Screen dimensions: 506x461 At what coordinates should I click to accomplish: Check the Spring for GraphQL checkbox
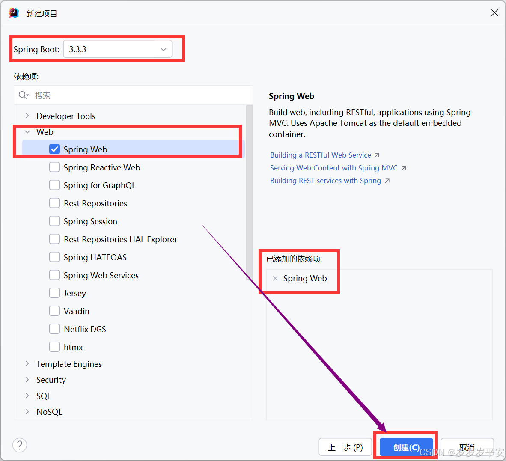(54, 185)
